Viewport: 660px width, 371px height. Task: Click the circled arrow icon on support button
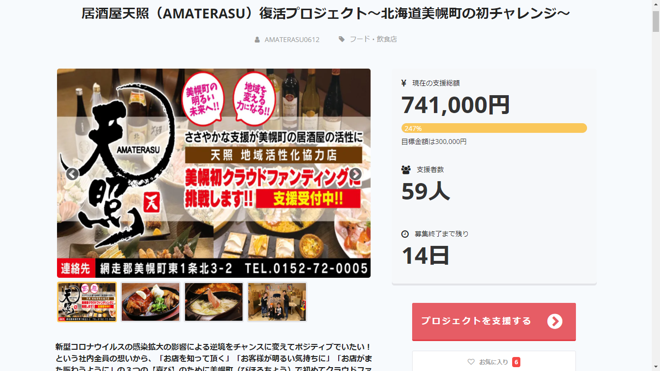click(x=555, y=321)
